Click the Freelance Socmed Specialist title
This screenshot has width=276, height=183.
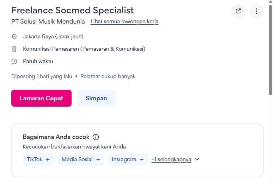click(x=73, y=10)
